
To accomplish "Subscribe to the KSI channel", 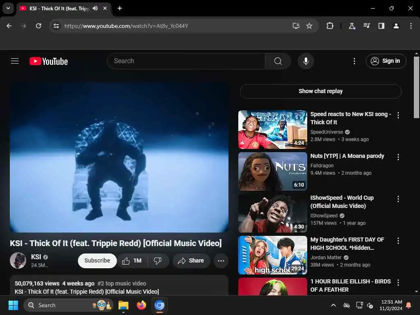I will tap(97, 260).
